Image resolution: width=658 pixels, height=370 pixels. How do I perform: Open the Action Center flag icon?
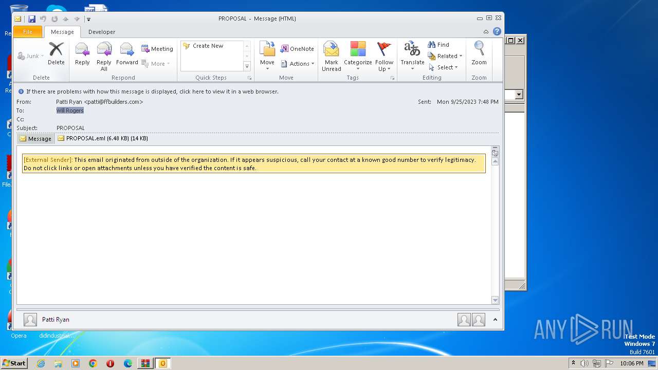(609, 363)
